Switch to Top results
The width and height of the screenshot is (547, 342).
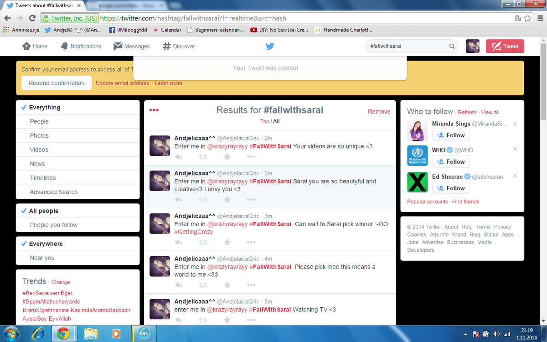pos(264,121)
